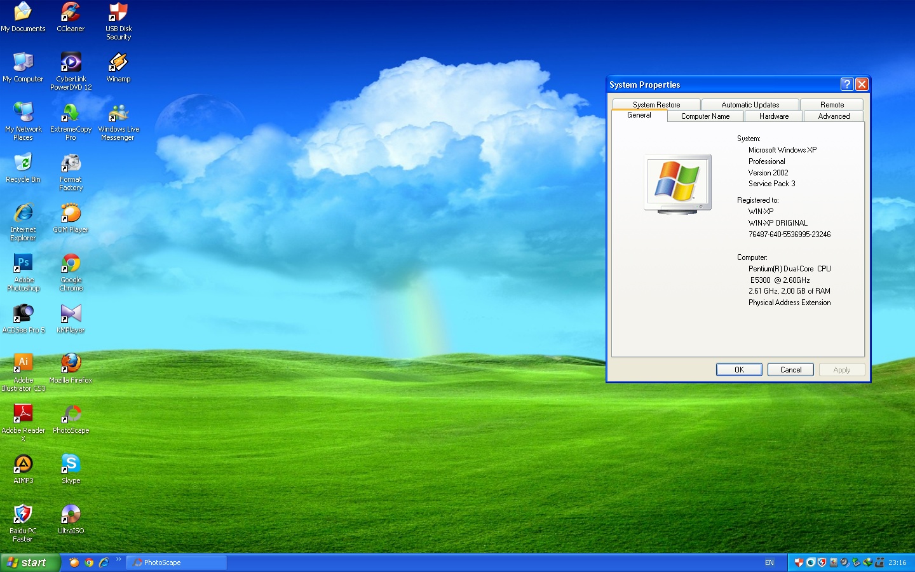Viewport: 915px width, 572px height.
Task: Click OK in System Properties
Action: (x=739, y=369)
